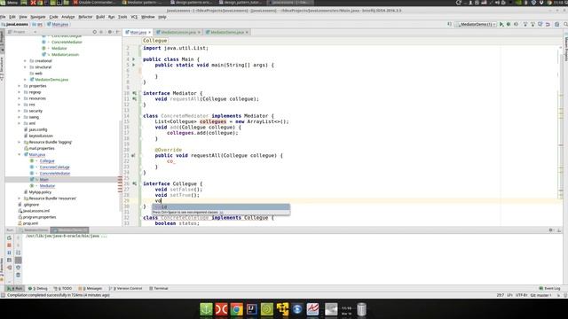
Task: Open the Menu button in top panel
Action: point(10,3)
